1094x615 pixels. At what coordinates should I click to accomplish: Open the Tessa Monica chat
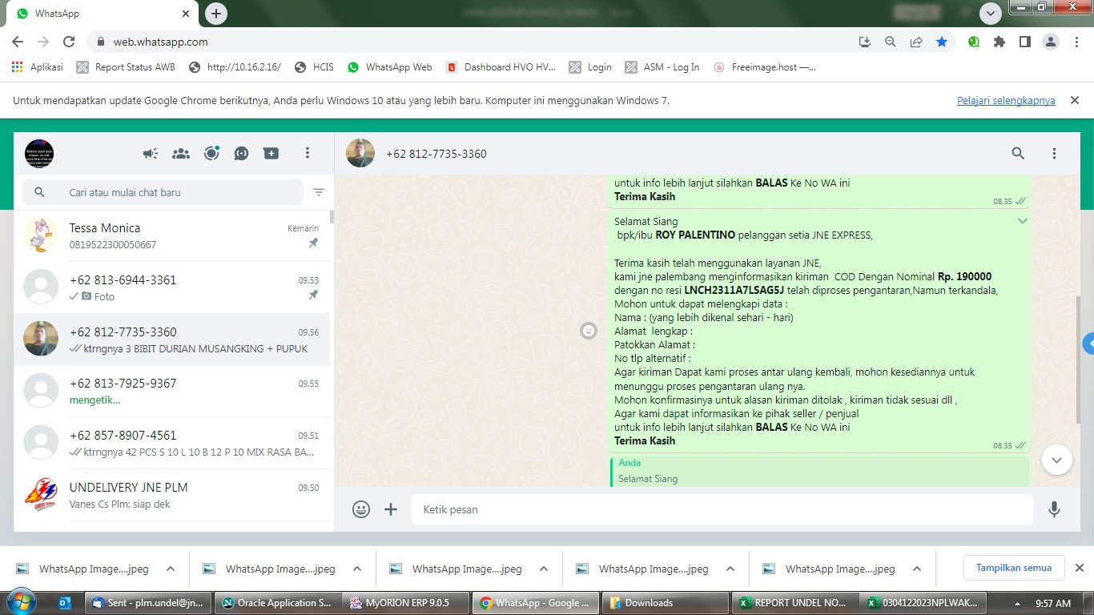click(x=172, y=236)
